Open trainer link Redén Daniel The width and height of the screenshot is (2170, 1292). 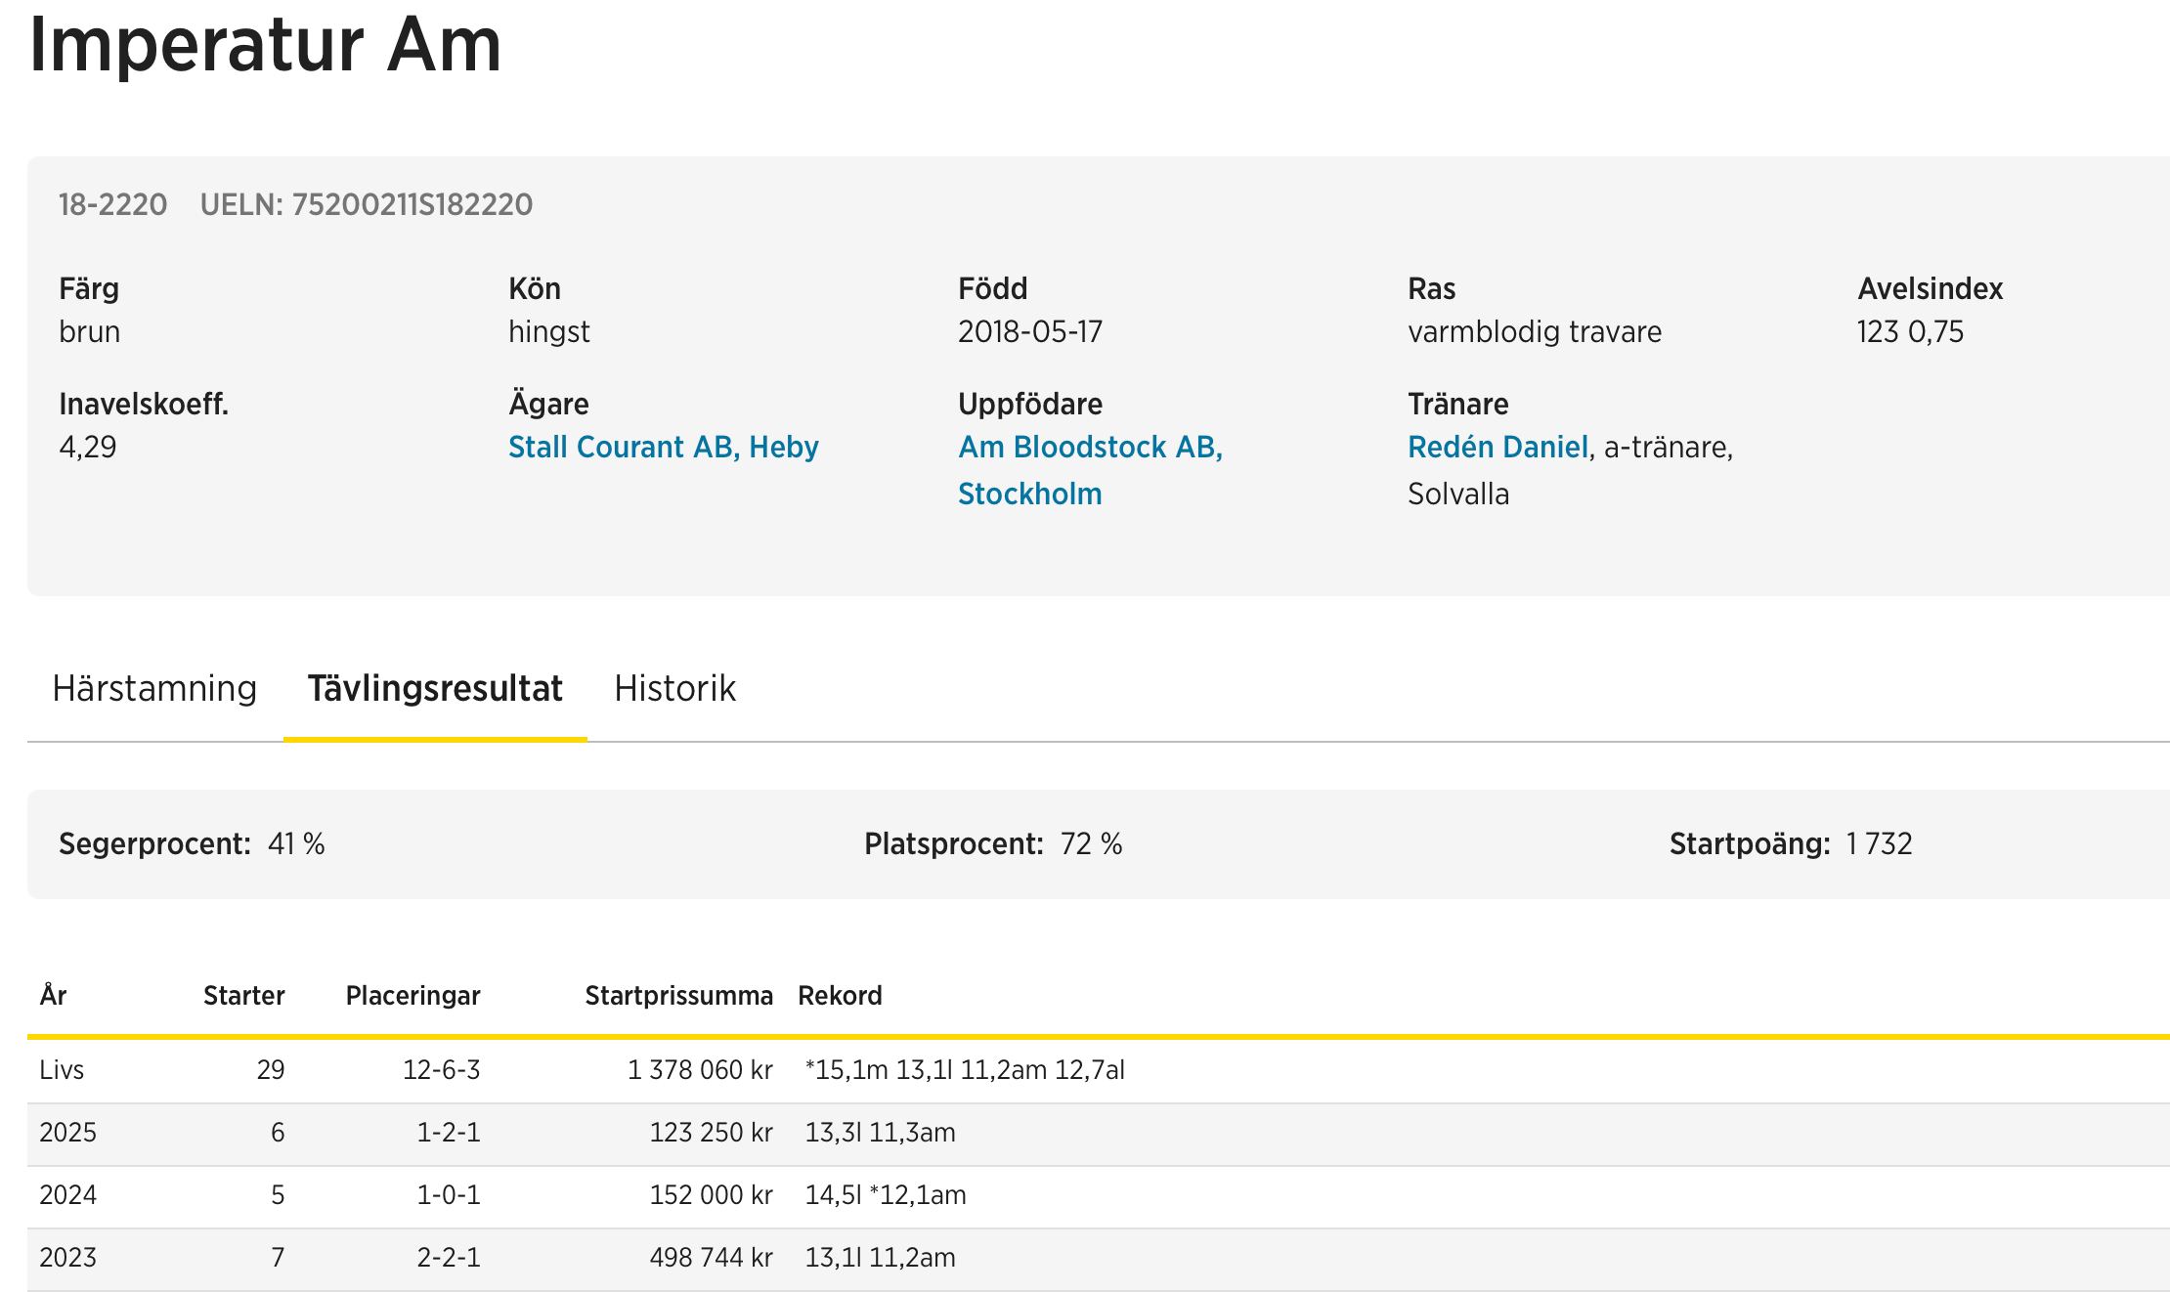pyautogui.click(x=1497, y=447)
